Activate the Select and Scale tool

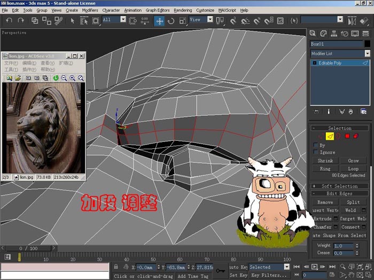coord(183,21)
